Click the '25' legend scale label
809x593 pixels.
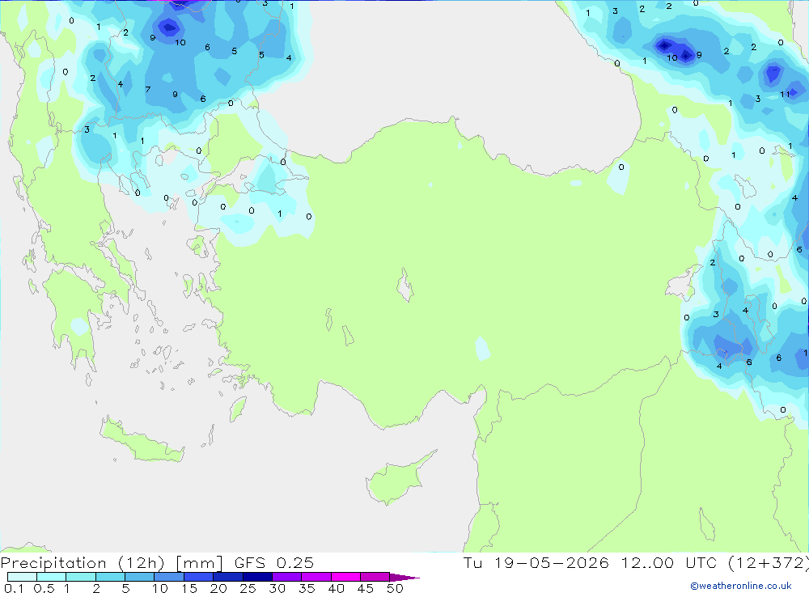tap(248, 588)
